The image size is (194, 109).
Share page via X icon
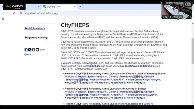click(30, 50)
